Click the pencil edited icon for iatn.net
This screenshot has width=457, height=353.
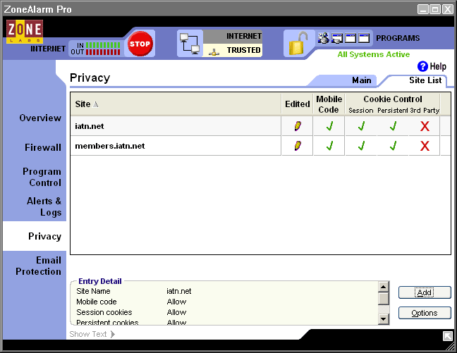tap(298, 126)
